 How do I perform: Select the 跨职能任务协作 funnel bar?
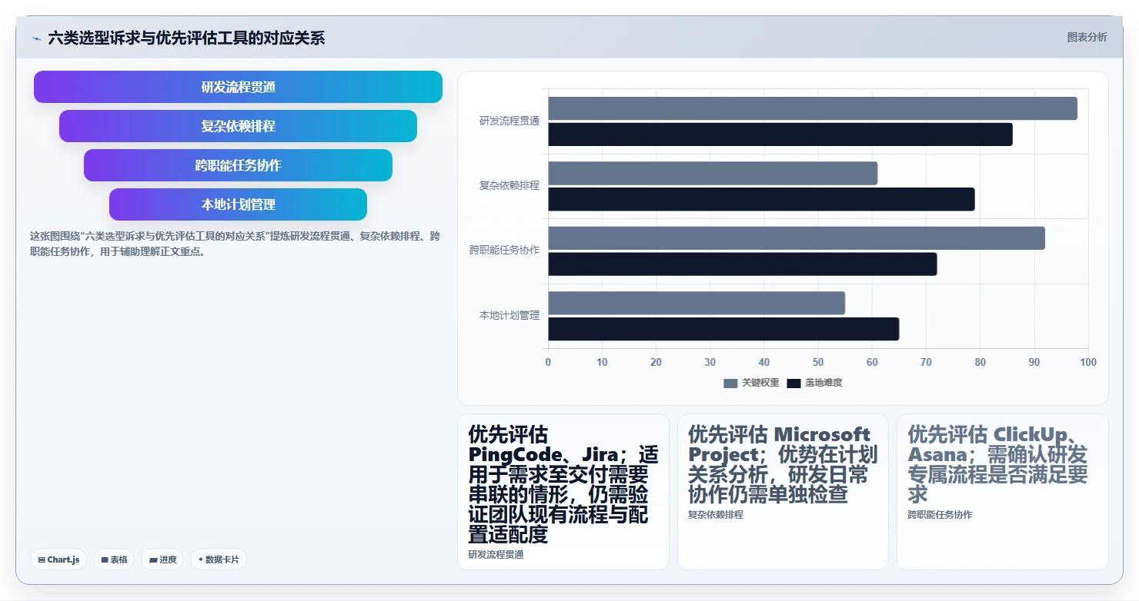pos(238,165)
